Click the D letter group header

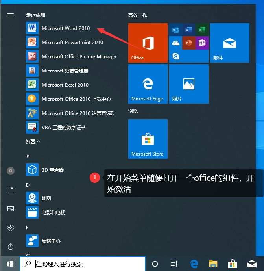(x=28, y=185)
